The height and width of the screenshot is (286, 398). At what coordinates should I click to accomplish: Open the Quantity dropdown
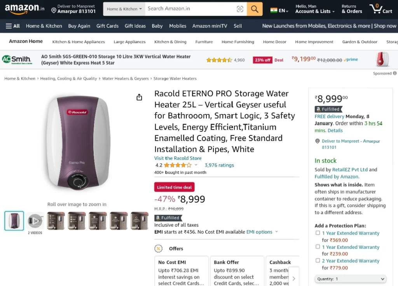pyautogui.click(x=350, y=279)
